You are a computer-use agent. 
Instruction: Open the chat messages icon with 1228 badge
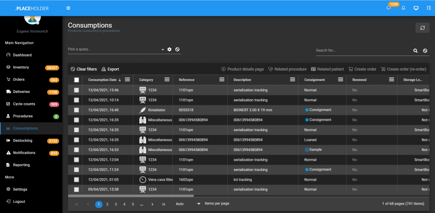388,8
